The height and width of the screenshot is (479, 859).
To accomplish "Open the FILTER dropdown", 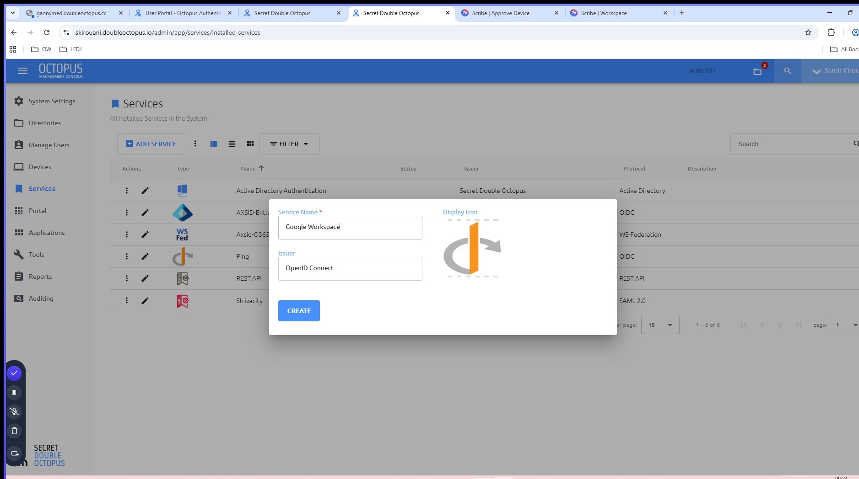I will (289, 144).
